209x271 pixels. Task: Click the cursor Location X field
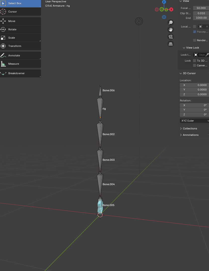click(x=194, y=85)
